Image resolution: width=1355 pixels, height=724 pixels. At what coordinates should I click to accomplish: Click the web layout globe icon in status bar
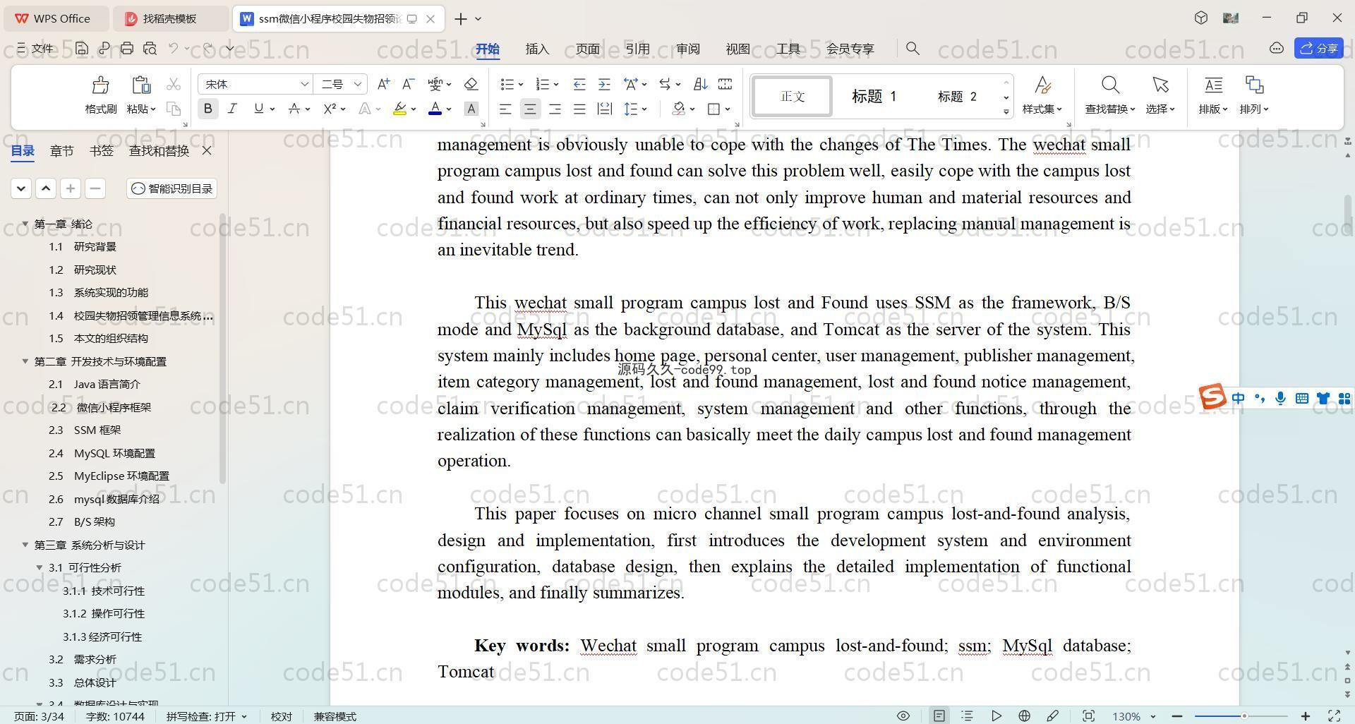click(1024, 716)
